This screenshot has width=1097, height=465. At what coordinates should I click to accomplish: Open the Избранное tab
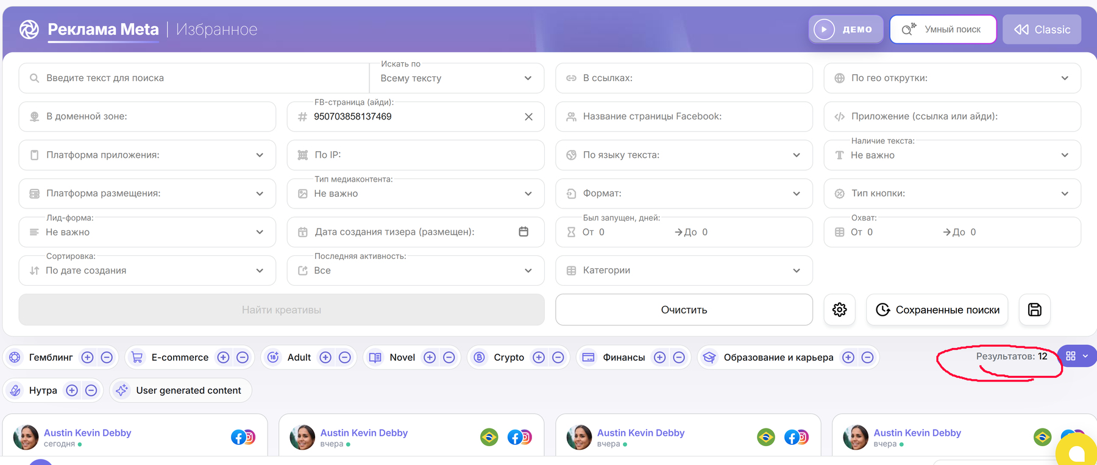tap(216, 29)
